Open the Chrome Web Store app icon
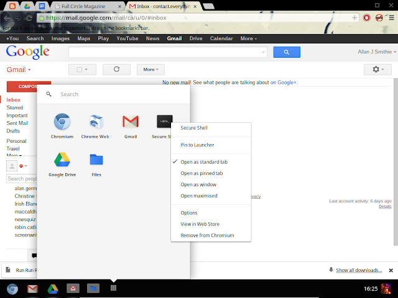Screen dimensions: 398x298 (96, 122)
